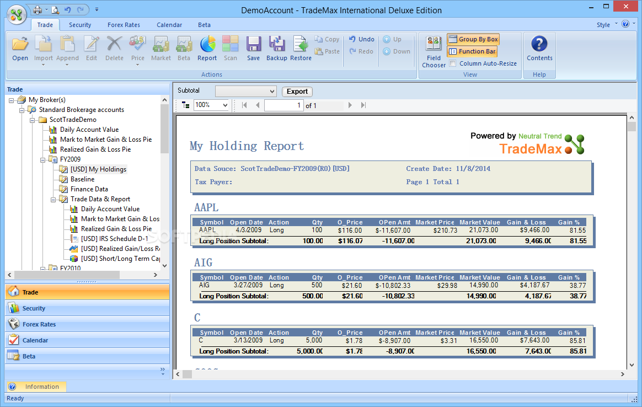
Task: Click the Copy command
Action: 327,39
